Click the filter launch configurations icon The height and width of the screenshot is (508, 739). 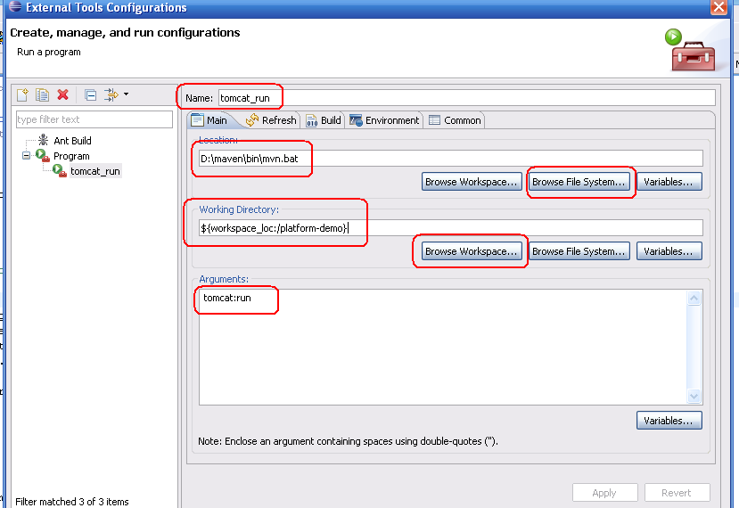[x=111, y=94]
